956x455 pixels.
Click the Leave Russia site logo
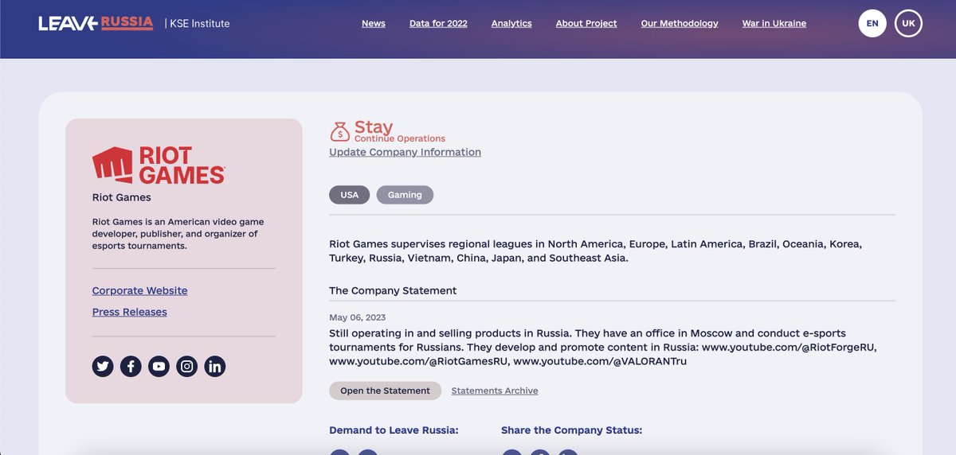coord(96,23)
